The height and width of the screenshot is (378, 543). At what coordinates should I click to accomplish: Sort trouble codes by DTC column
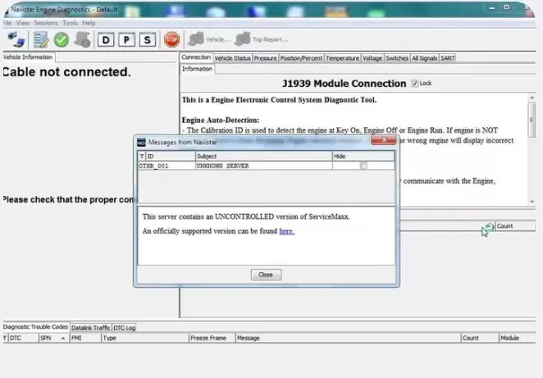[x=23, y=338]
